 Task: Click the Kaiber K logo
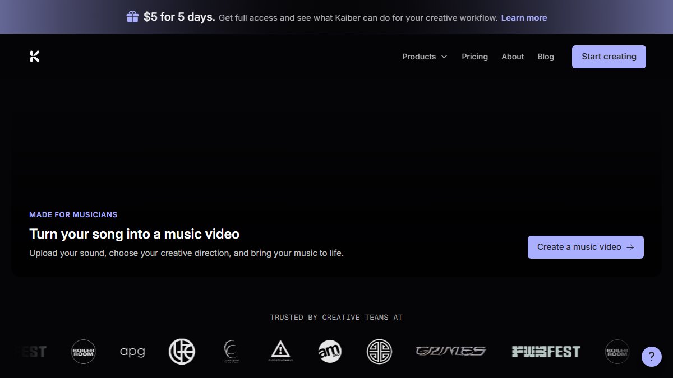click(x=35, y=56)
